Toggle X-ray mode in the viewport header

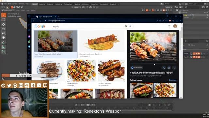click(x=158, y=10)
